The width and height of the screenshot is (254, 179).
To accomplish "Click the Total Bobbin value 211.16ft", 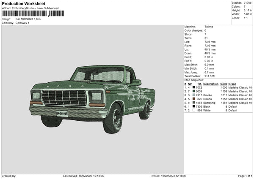I will tap(210, 76).
